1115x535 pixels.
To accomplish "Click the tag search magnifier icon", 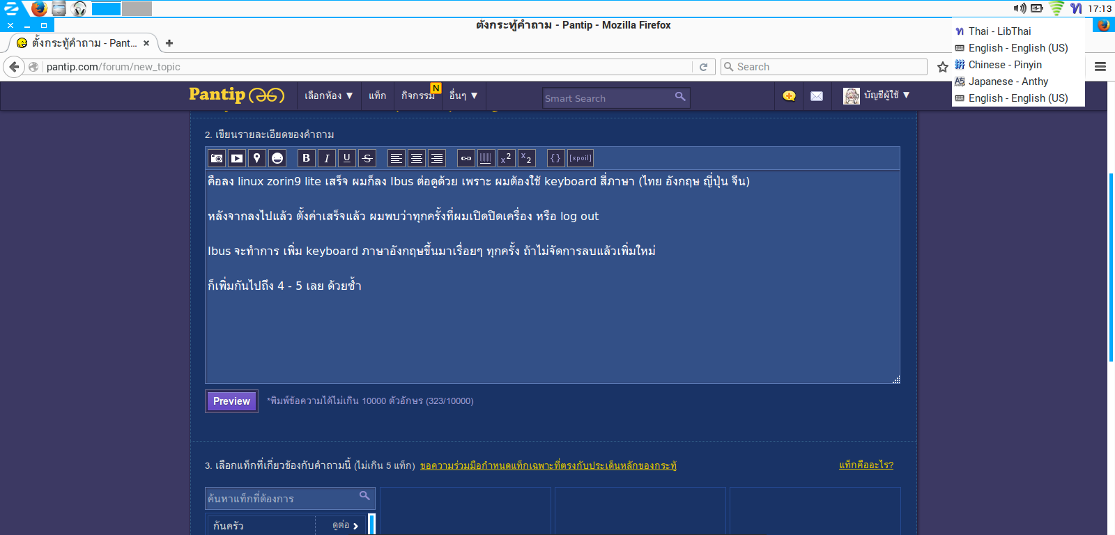I will click(364, 496).
